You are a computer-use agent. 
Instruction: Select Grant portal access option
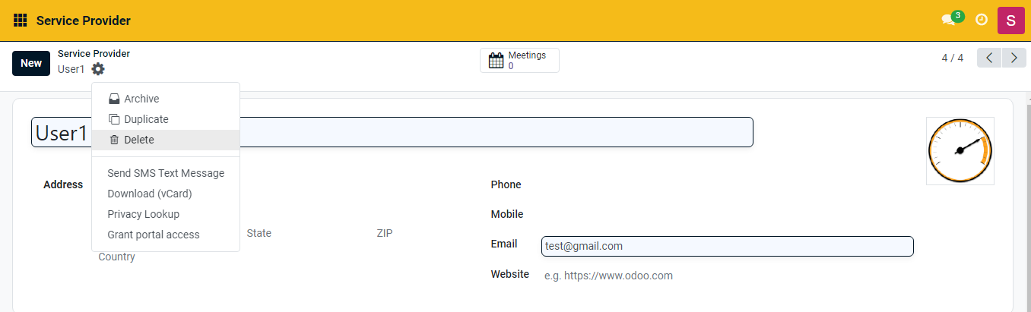coord(153,235)
